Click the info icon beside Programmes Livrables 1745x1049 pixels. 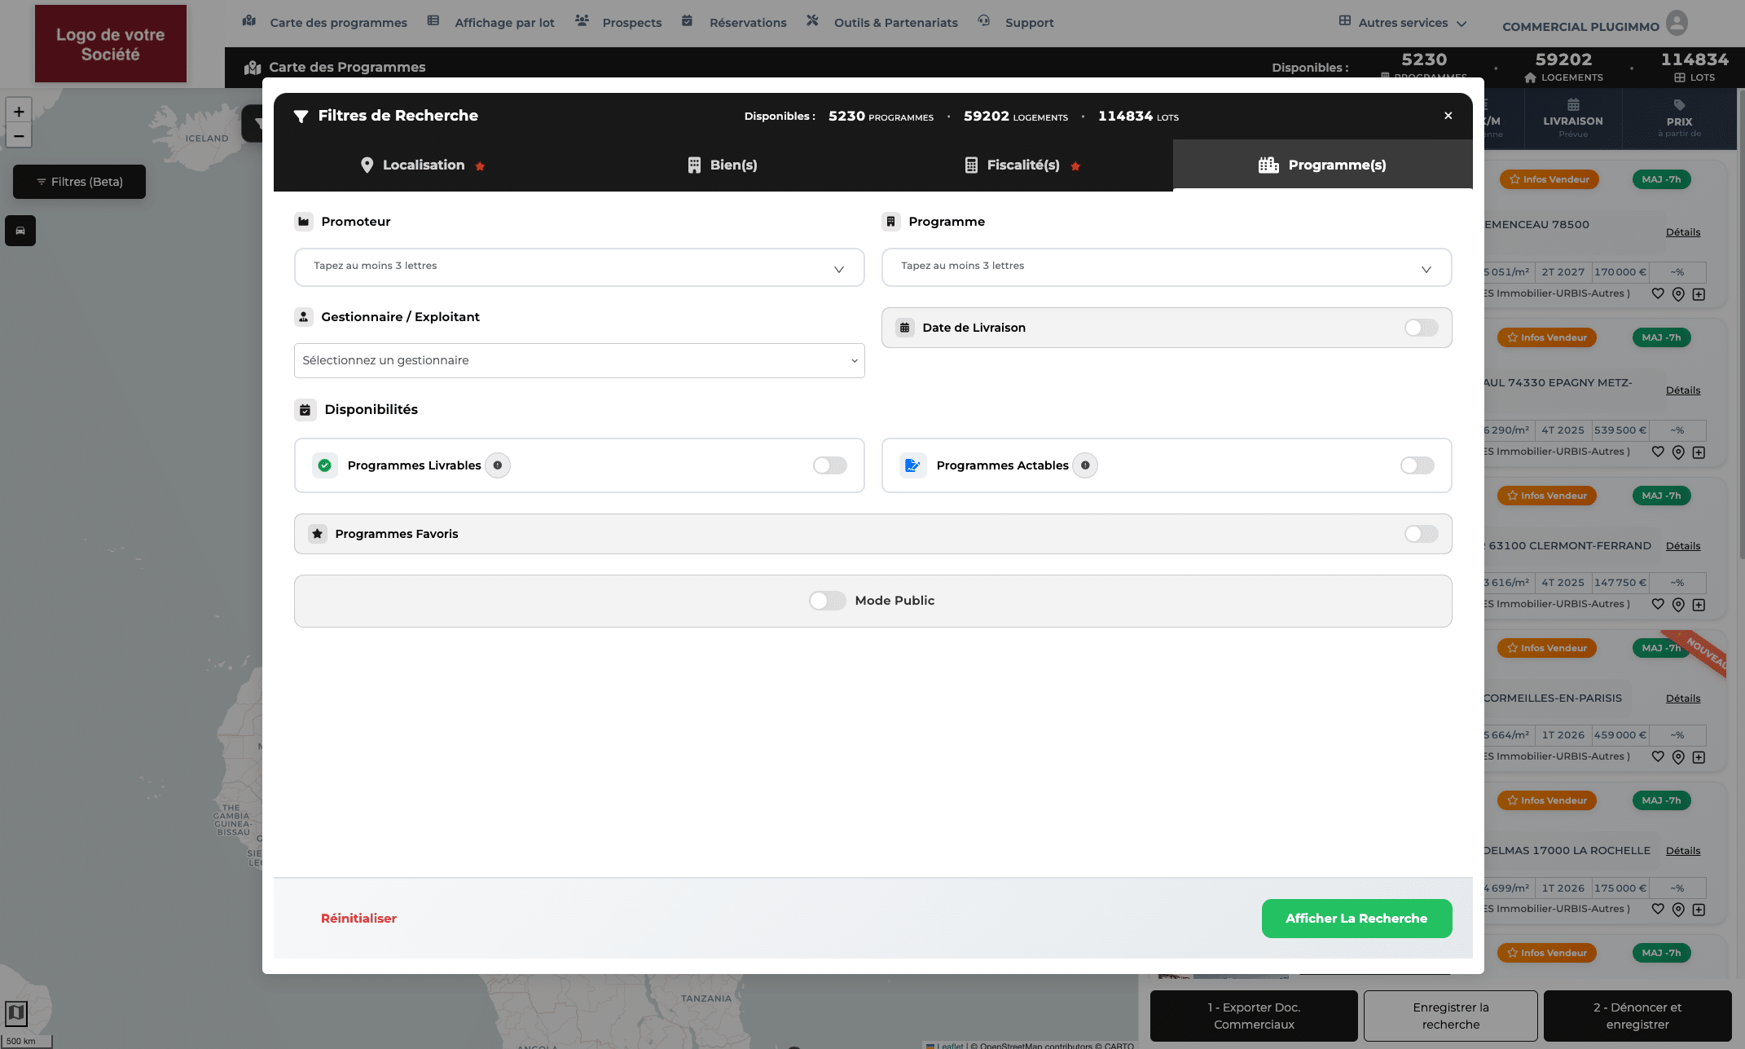coord(498,465)
